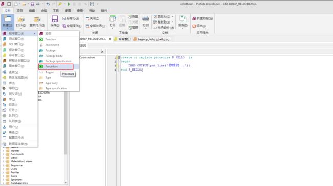Click 管理 (Manage) in the 工作集 group
The height and width of the screenshot is (186, 333).
[133, 28]
